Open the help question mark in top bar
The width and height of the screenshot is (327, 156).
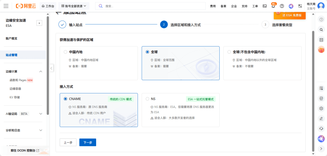[x=282, y=6]
